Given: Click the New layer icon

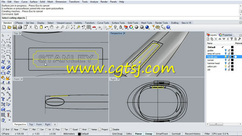Looking at the screenshot, I should tap(208, 39).
